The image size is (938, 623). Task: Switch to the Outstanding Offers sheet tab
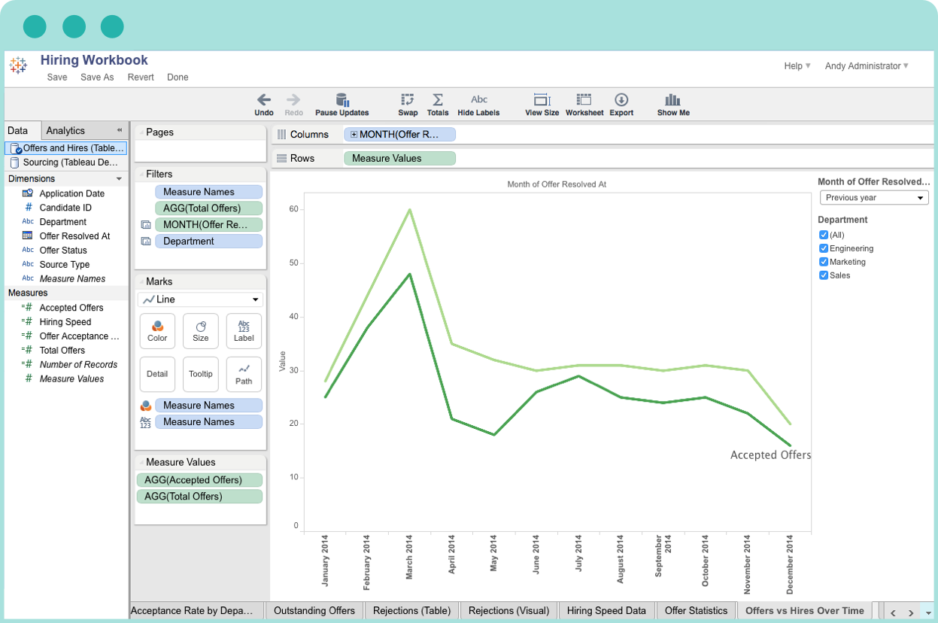click(x=314, y=610)
